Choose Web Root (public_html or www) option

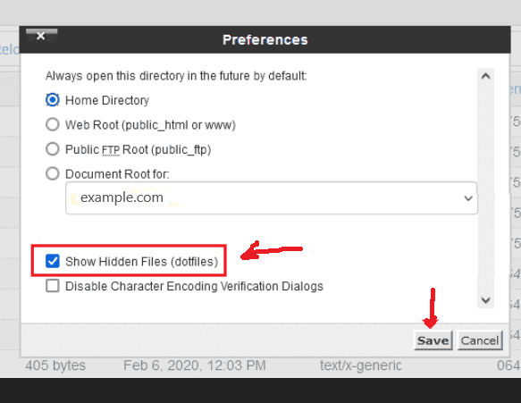53,124
